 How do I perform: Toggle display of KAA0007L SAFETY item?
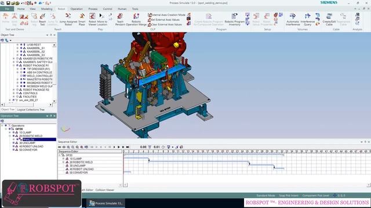click(17, 62)
